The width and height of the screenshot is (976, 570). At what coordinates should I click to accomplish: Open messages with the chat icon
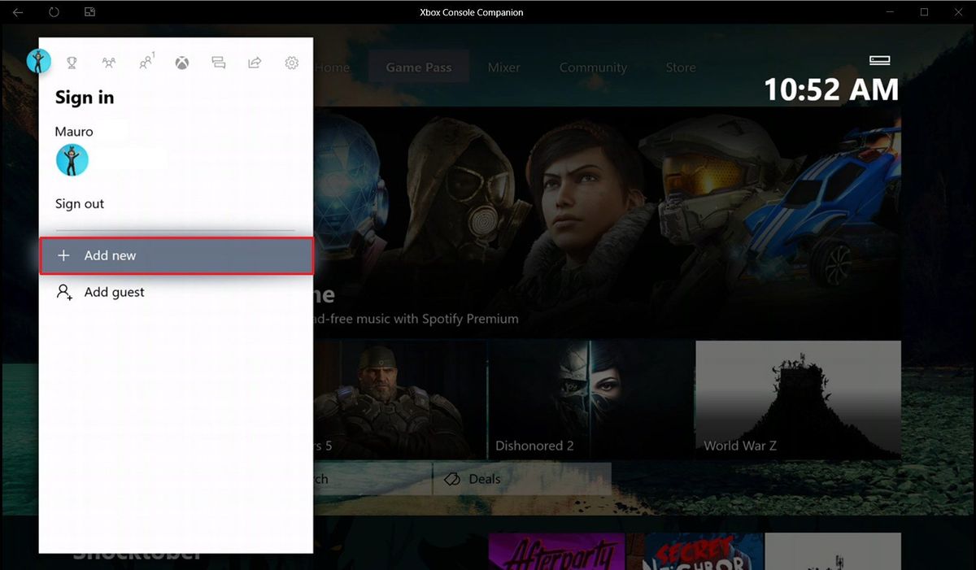point(218,63)
